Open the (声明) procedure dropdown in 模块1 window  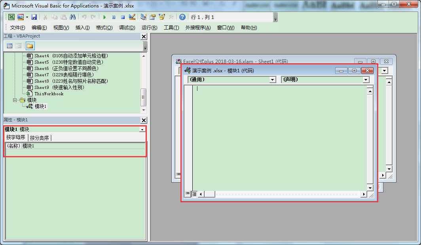coord(366,79)
